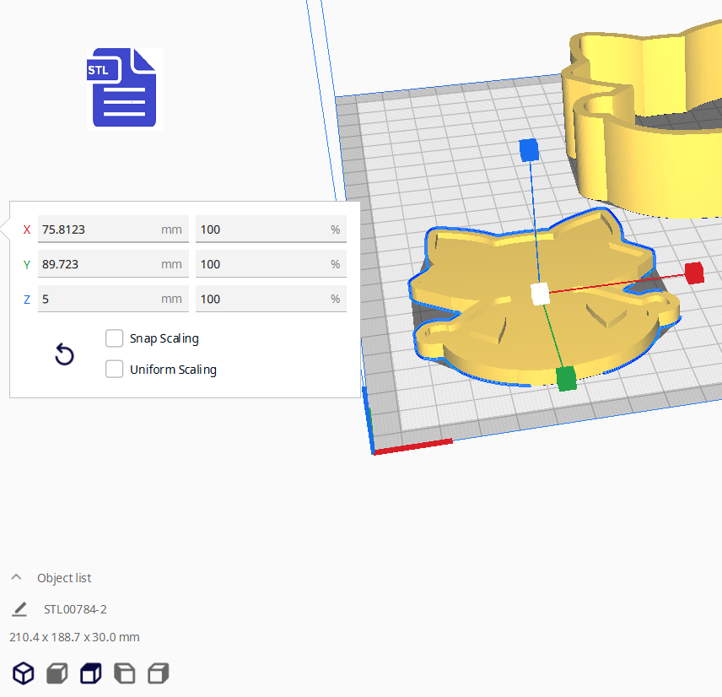722x697 pixels.
Task: Click the red X-axis scale handle
Action: click(694, 273)
